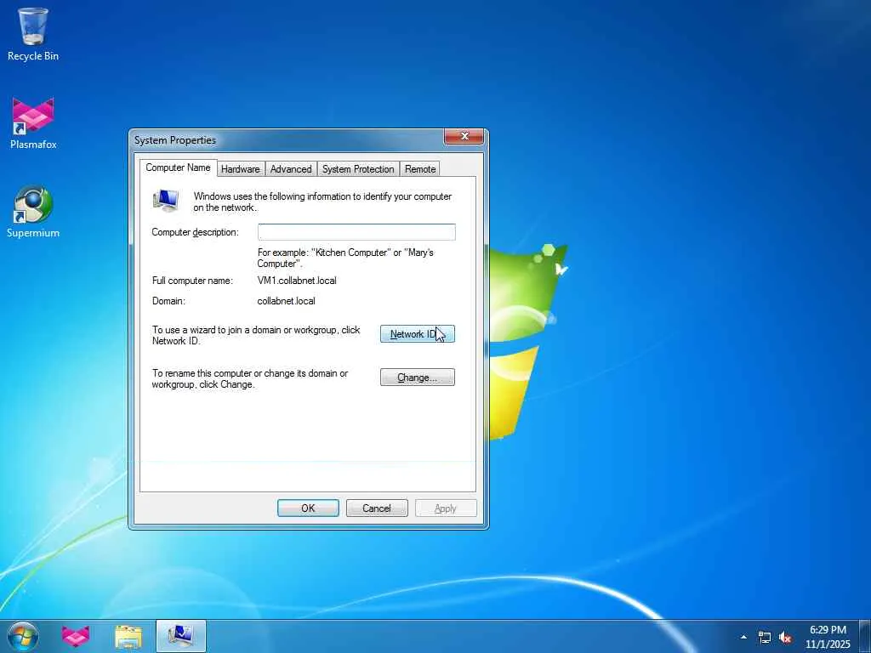Screen dimensions: 871x653
Task: Click the Show desktop strip
Action: (865, 636)
